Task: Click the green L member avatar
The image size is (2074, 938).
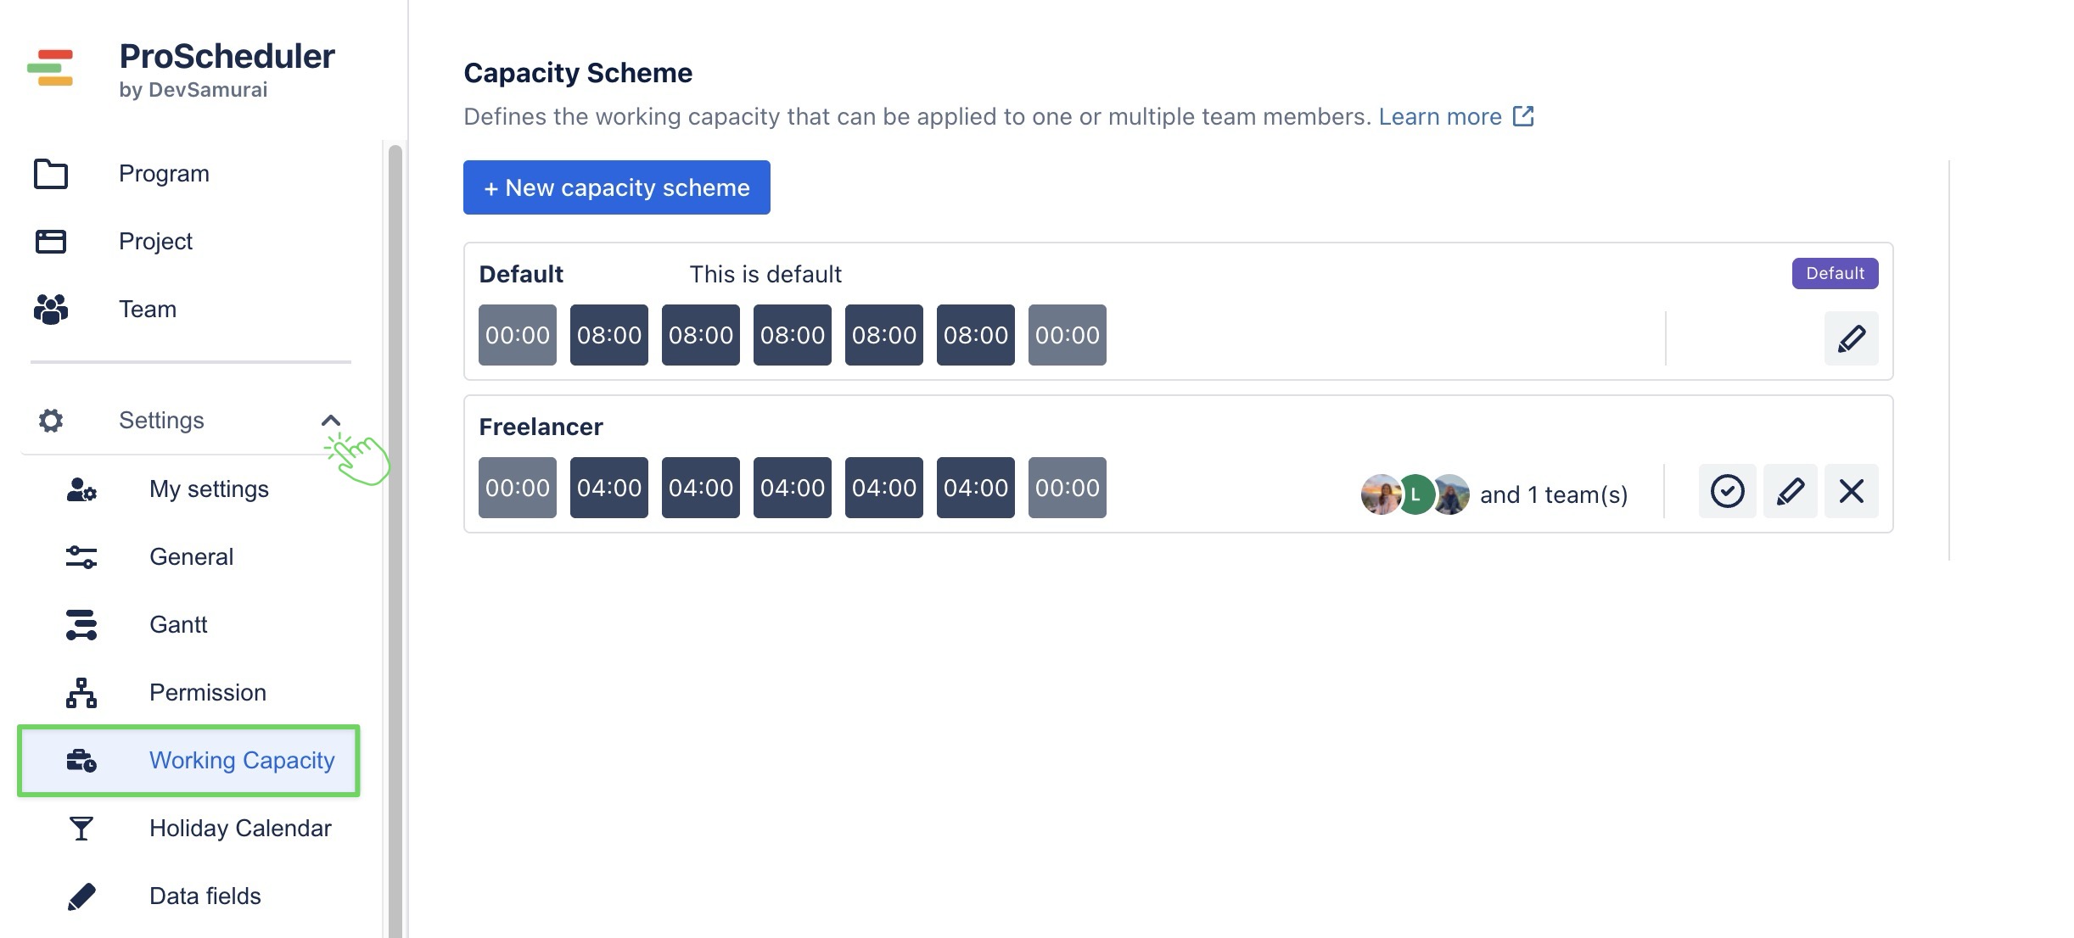Action: click(1415, 494)
